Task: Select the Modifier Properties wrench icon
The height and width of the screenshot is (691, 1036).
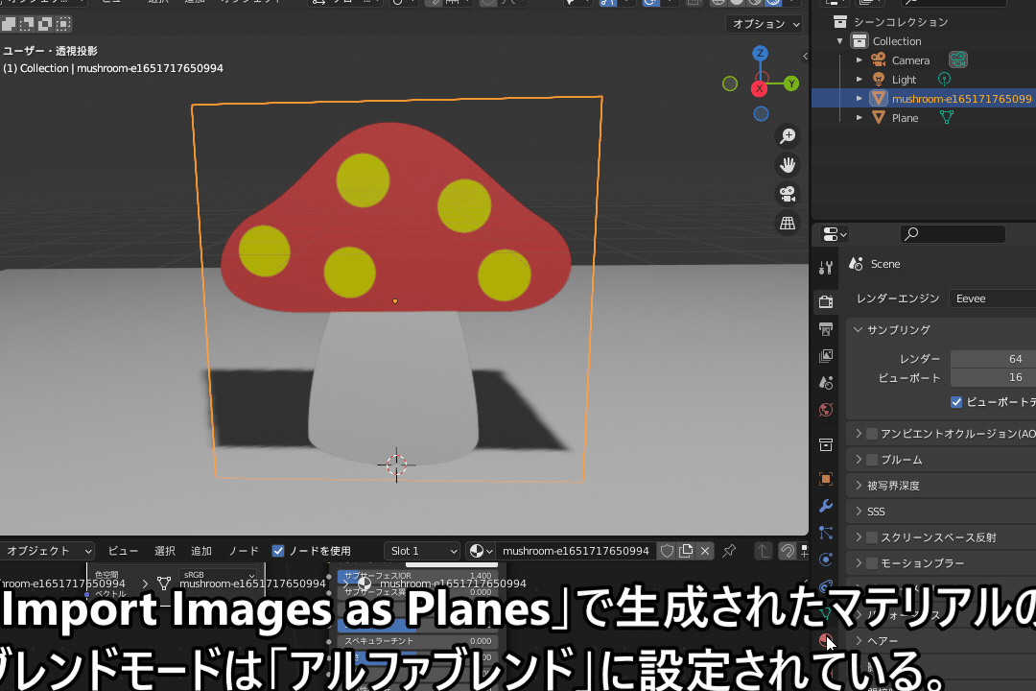Action: click(825, 506)
